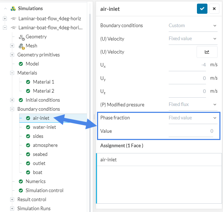
Task: Open the Phase fraction dropdown
Action: [x=193, y=118]
